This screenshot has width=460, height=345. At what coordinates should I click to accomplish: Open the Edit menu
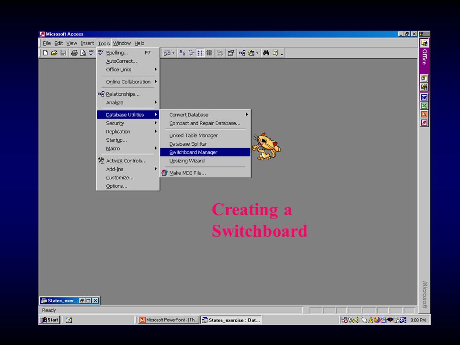click(58, 44)
